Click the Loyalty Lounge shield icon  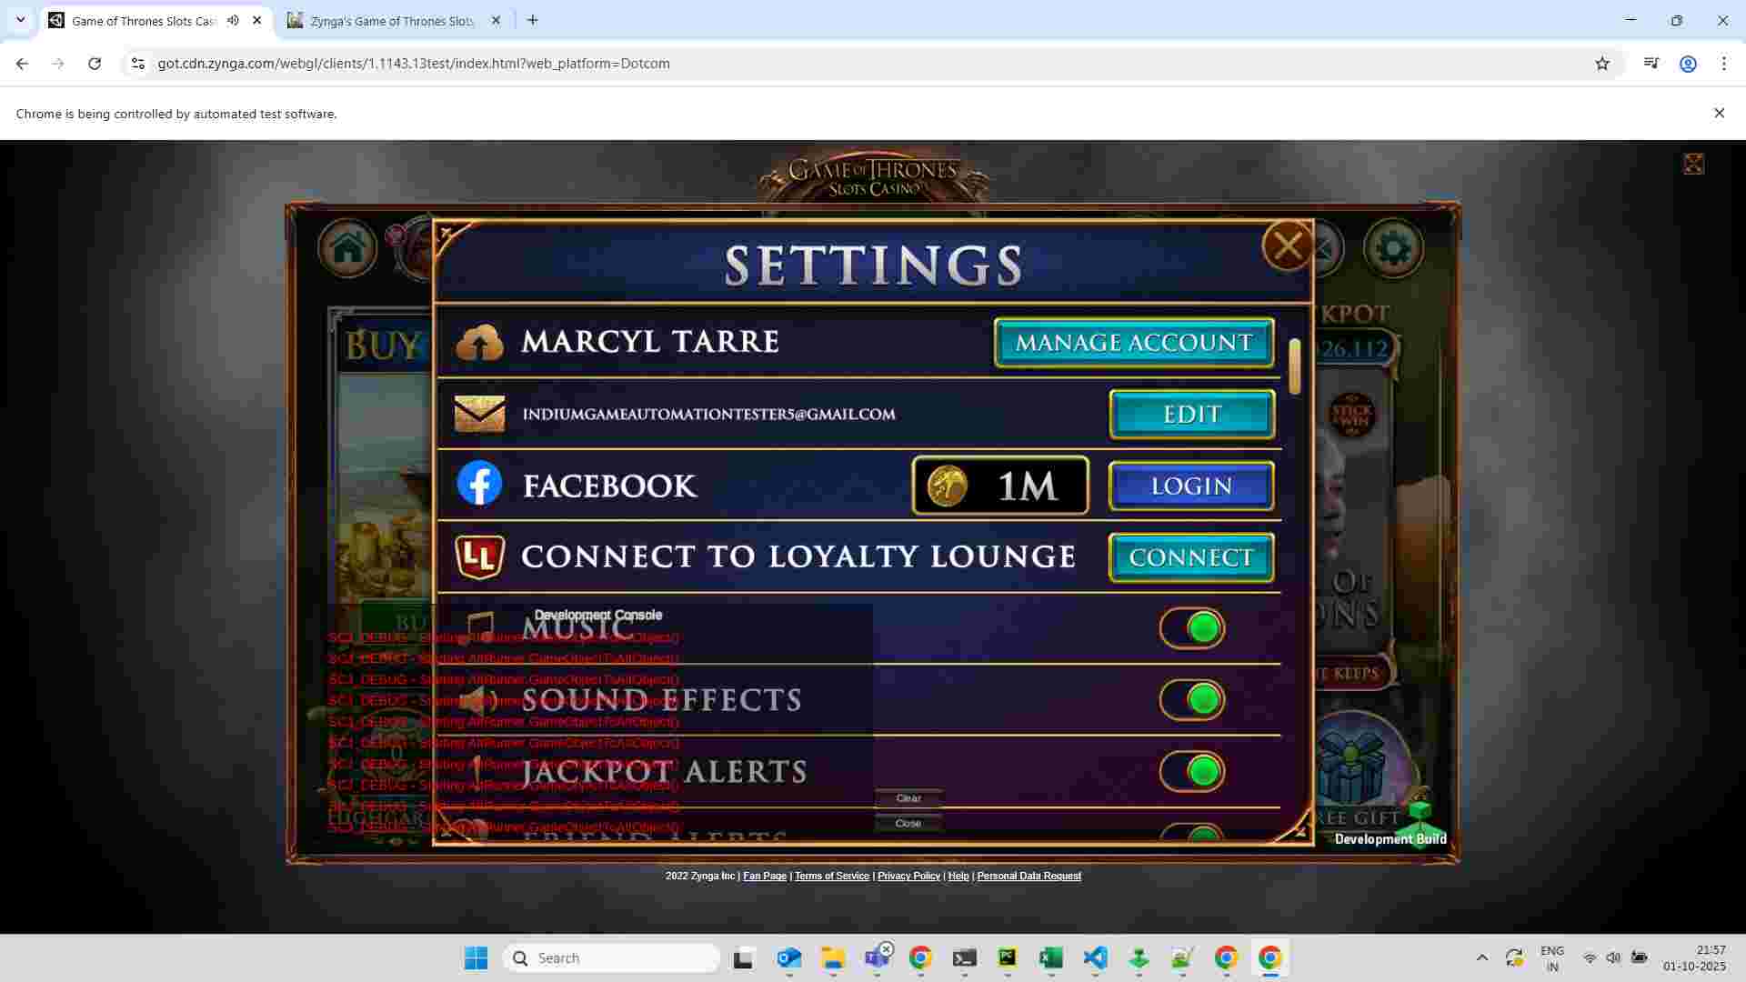point(479,556)
